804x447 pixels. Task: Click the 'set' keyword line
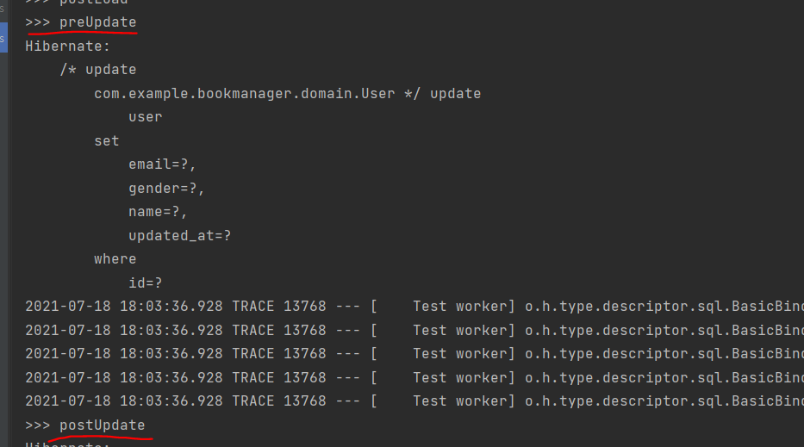(x=107, y=141)
